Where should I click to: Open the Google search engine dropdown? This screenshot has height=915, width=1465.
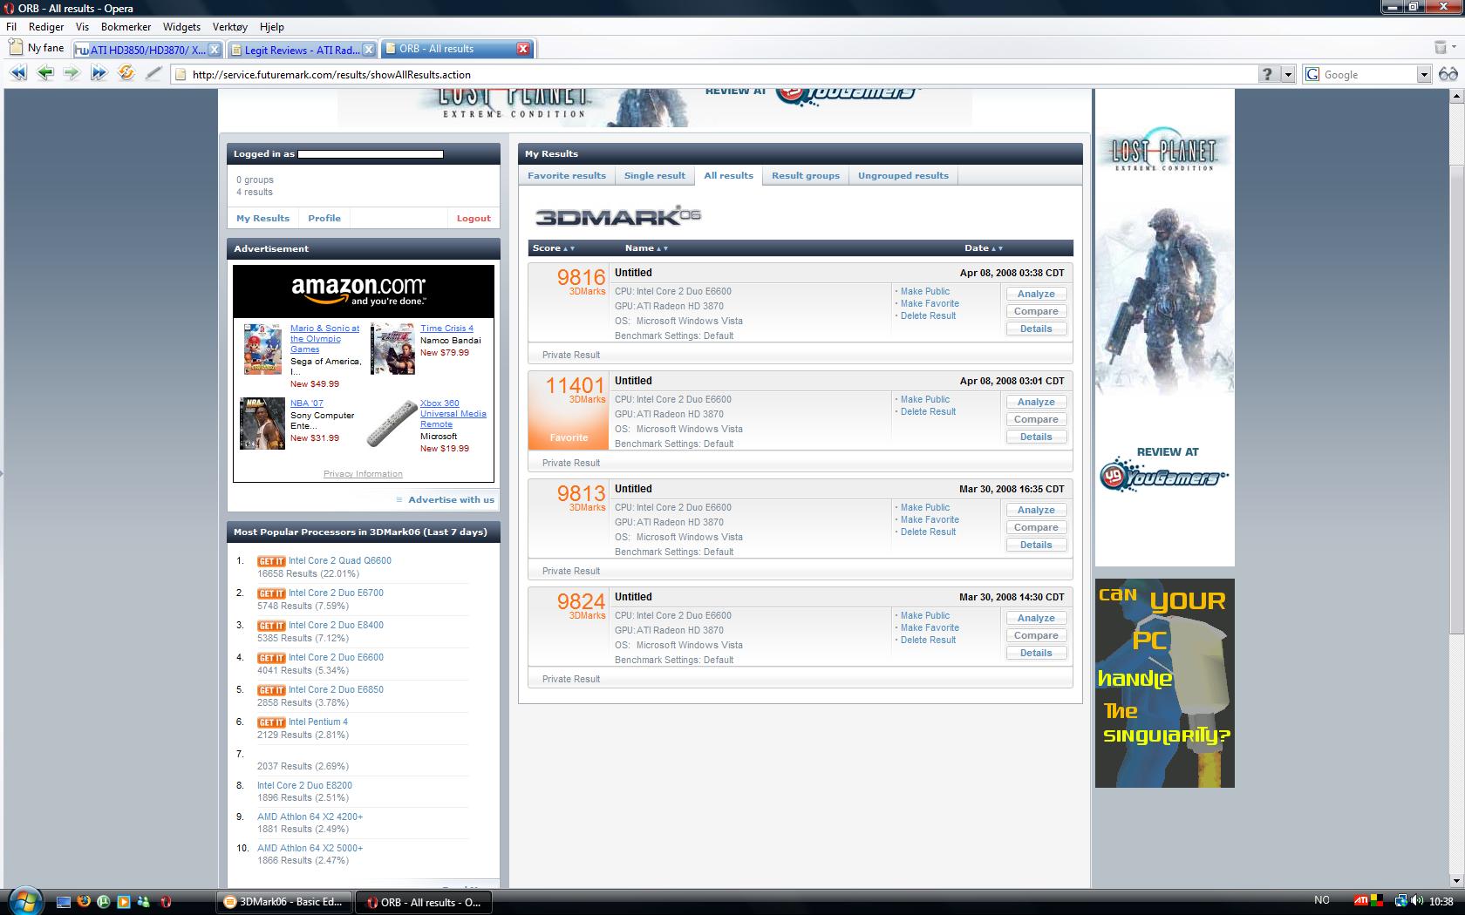[1423, 74]
